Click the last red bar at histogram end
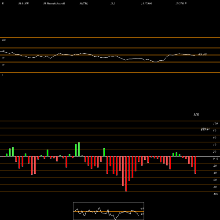Screen dimensions: 220x220 [195, 165]
